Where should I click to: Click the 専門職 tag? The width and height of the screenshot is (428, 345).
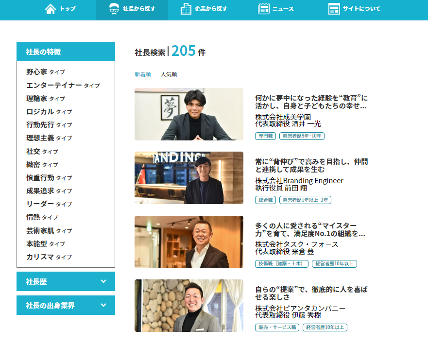coord(265,136)
